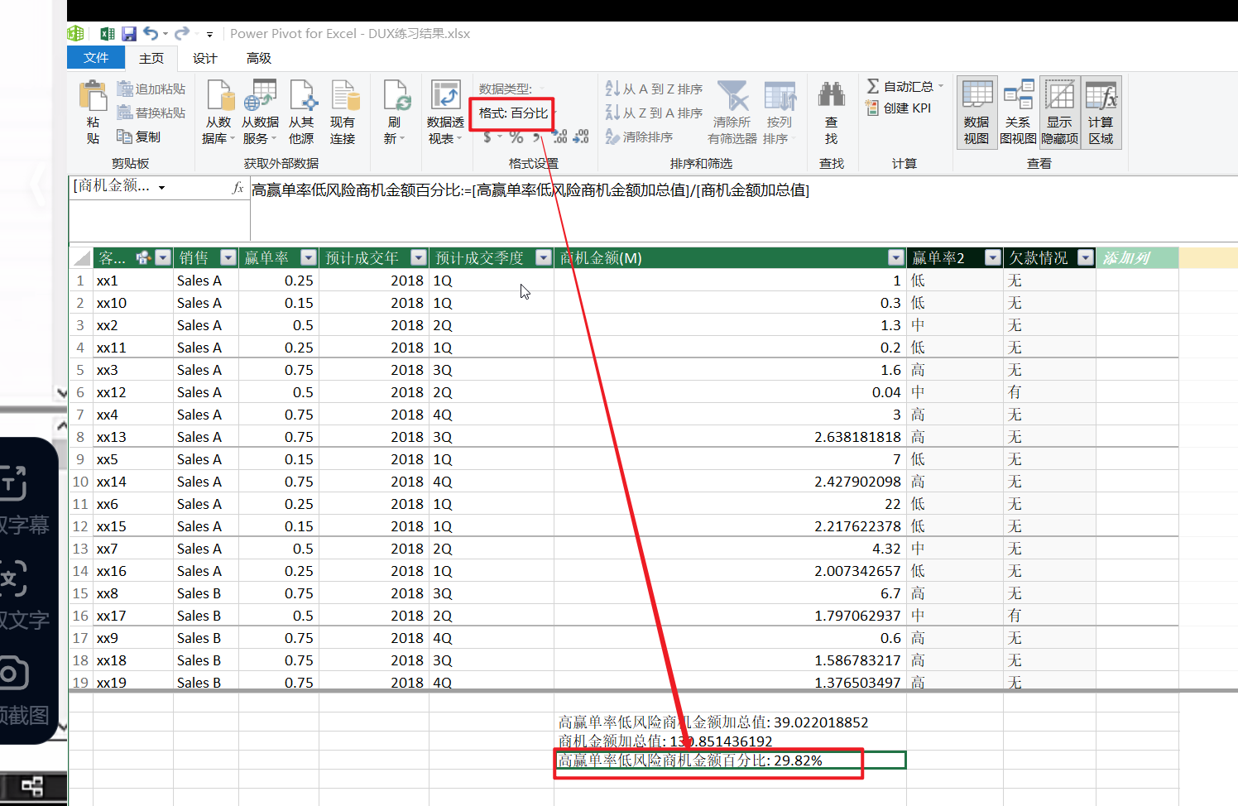
Task: Sort A to Z (从 A 到 Z 排序)
Action: click(x=654, y=89)
